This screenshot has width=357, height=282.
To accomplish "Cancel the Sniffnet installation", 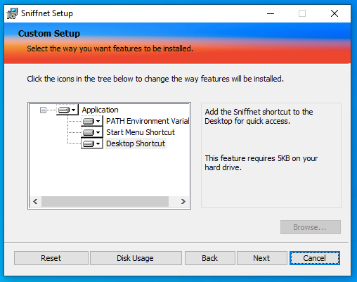I will pyautogui.click(x=315, y=258).
